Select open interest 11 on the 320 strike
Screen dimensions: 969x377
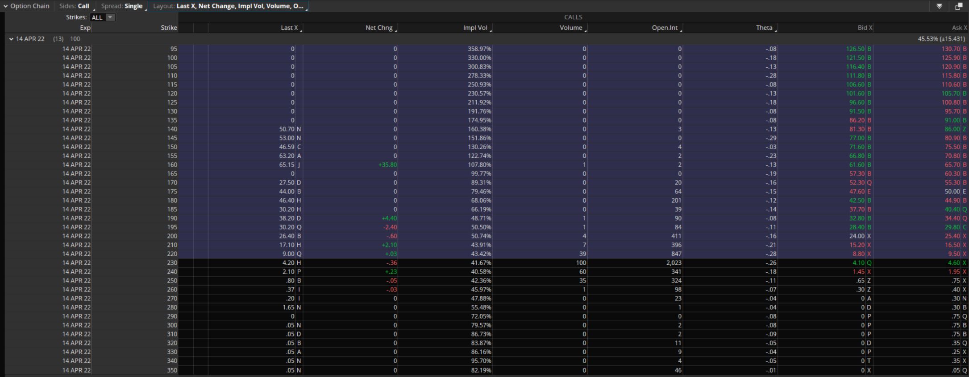click(x=678, y=343)
